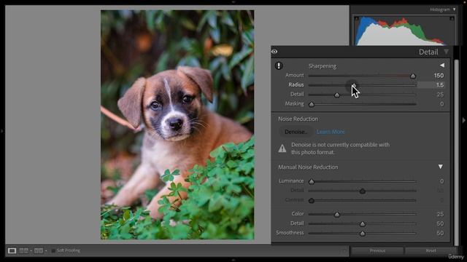
Task: Open the Histogram panel dropdown arrow
Action: (454, 9)
